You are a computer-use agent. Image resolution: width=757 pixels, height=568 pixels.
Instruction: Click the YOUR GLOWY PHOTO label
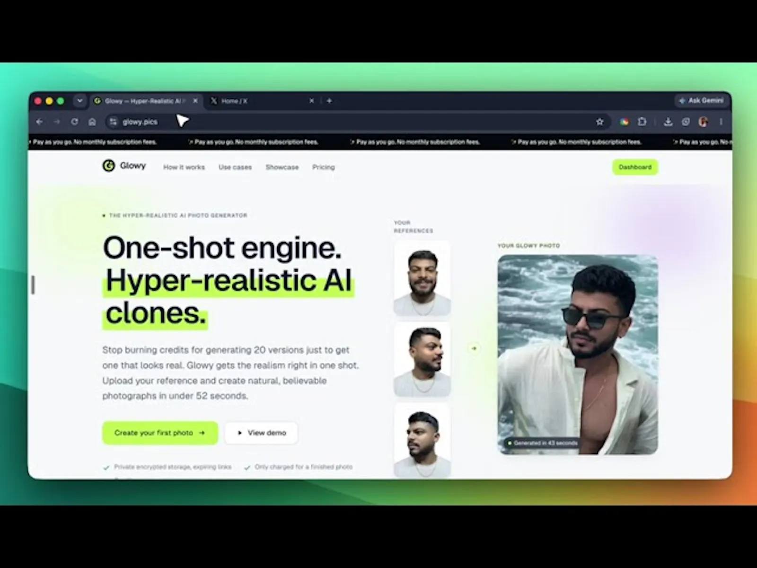(528, 246)
